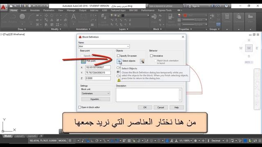The width and height of the screenshot is (262, 147).
Task: Click the Pick point icon button
Action: pyautogui.click(x=83, y=61)
